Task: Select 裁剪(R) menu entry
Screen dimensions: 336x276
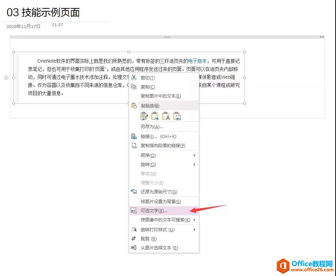Action: [164, 238]
